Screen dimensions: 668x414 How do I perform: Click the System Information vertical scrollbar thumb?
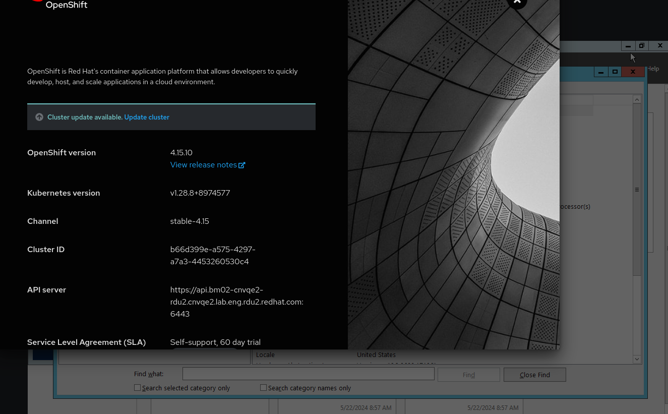coord(637,190)
